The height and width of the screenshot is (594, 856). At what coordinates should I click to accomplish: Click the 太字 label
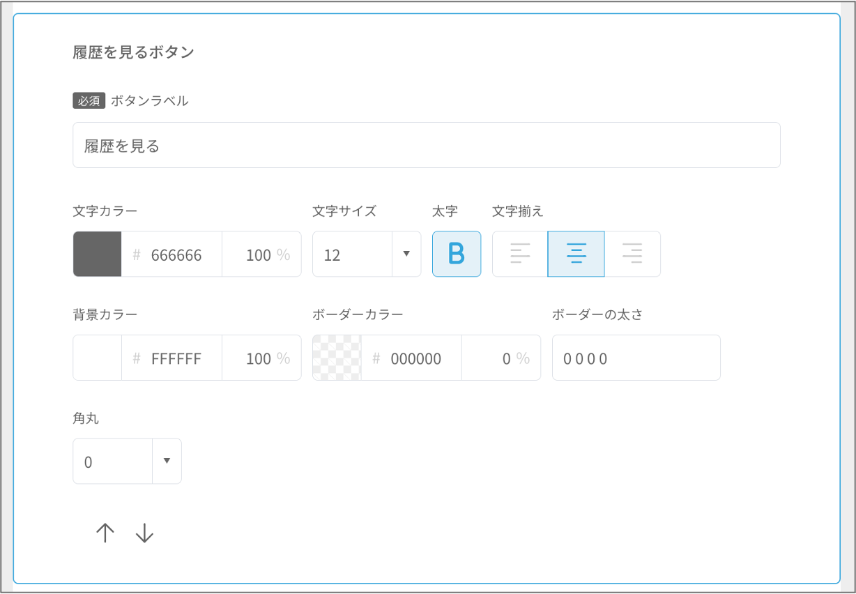pos(445,211)
